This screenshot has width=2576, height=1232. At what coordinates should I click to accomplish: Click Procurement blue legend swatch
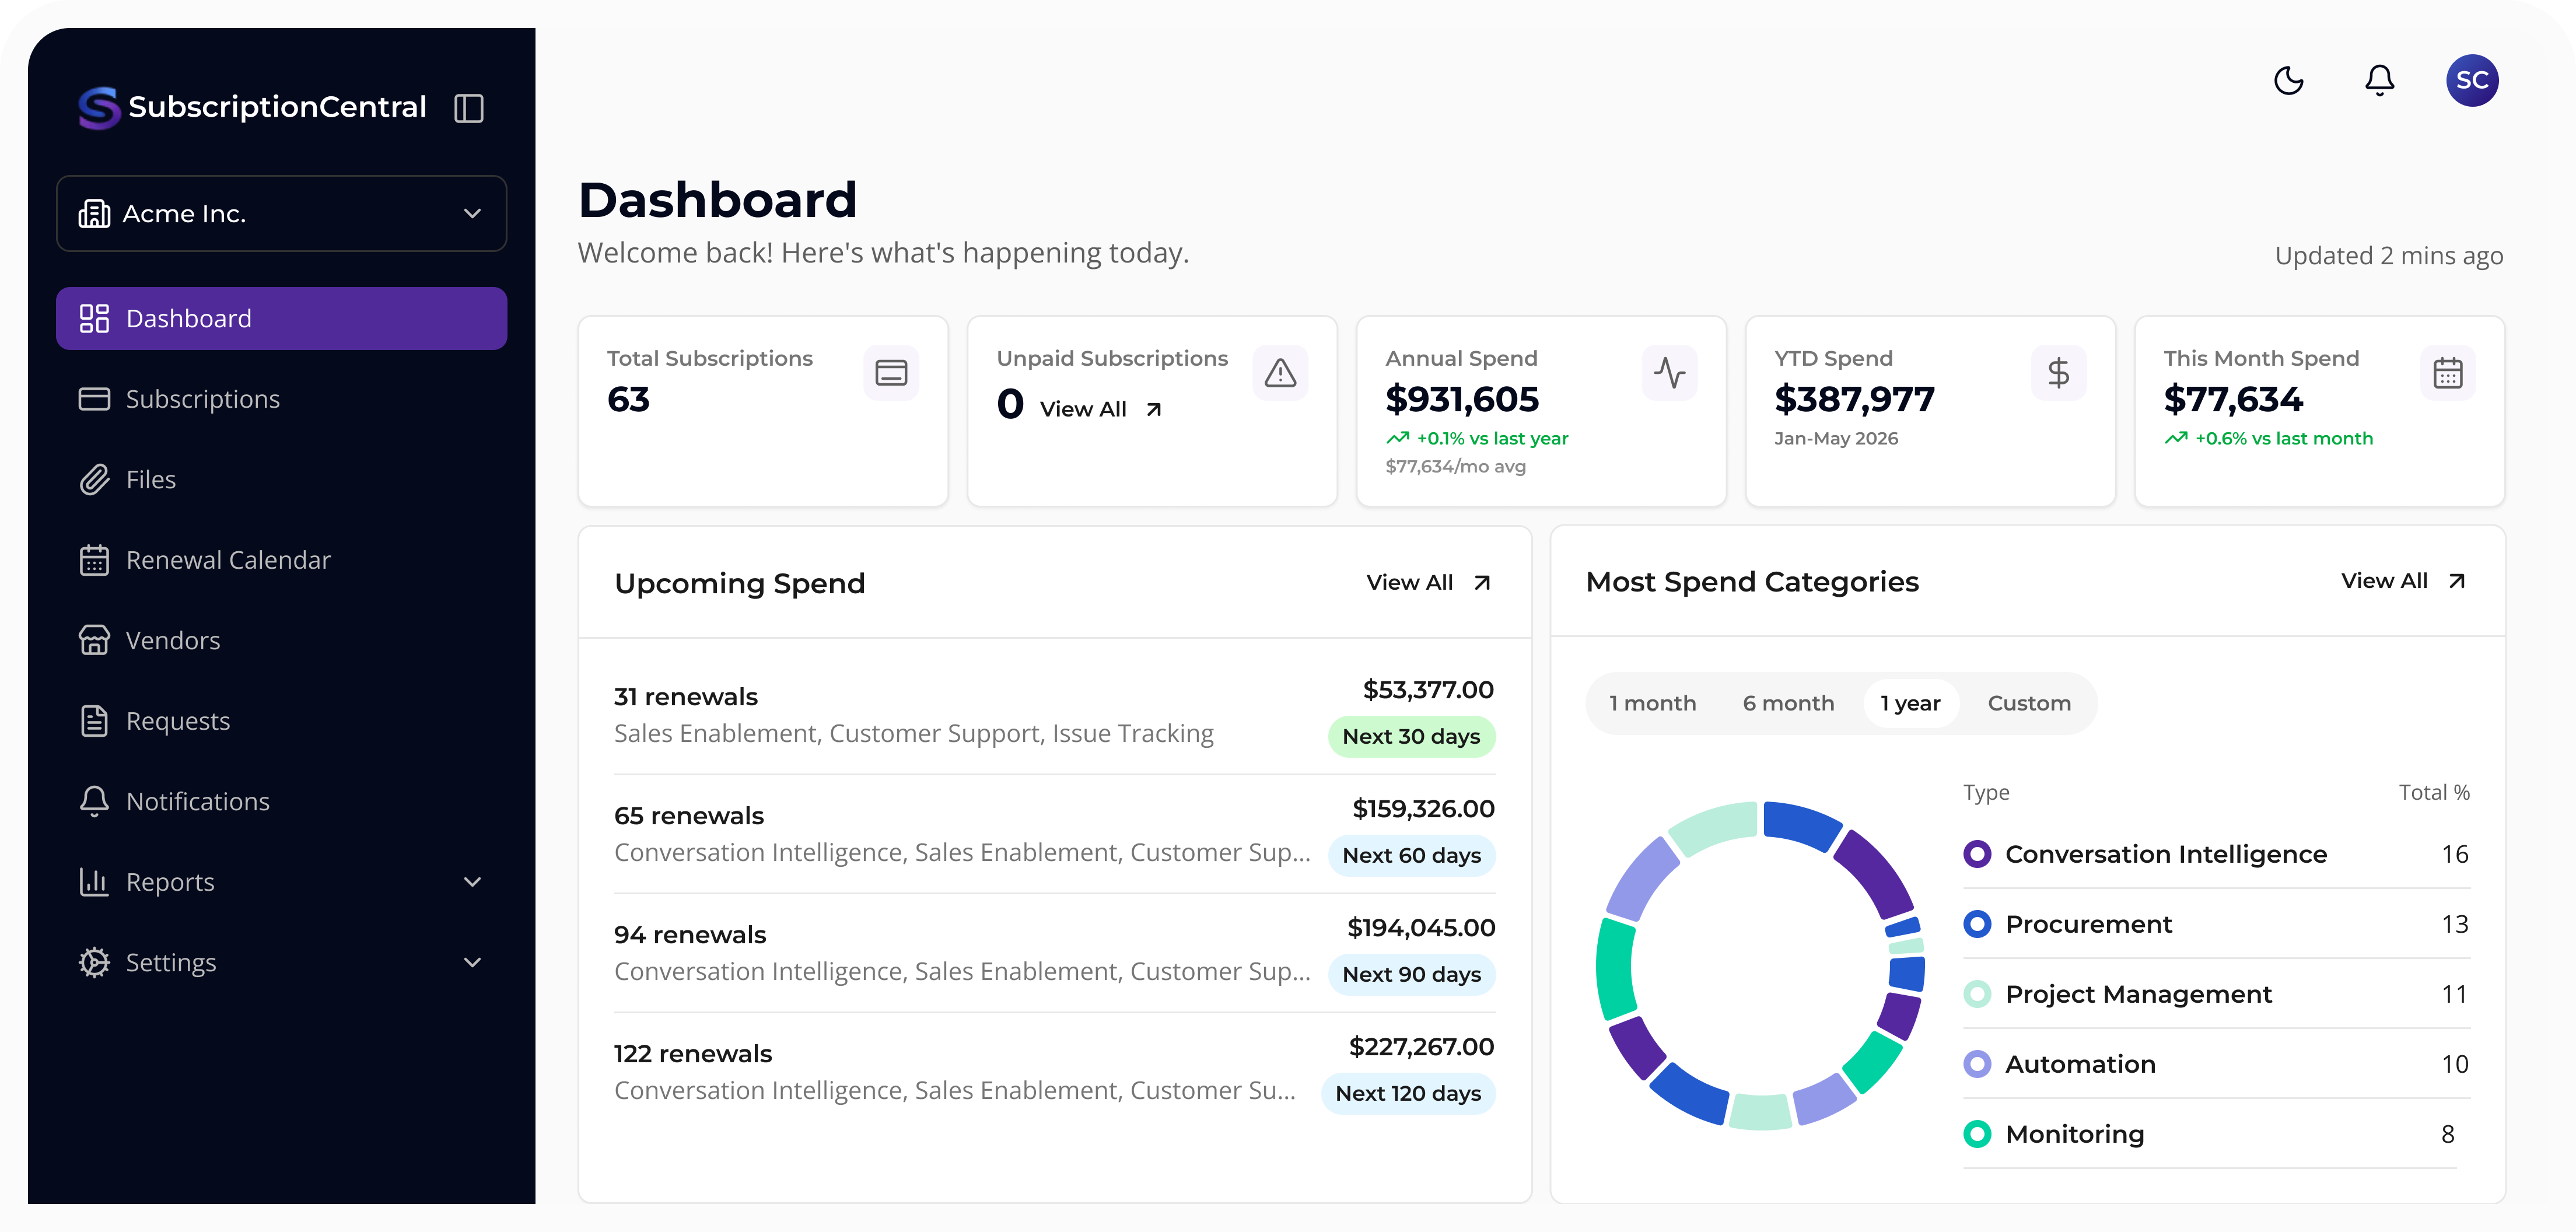pyautogui.click(x=1977, y=924)
